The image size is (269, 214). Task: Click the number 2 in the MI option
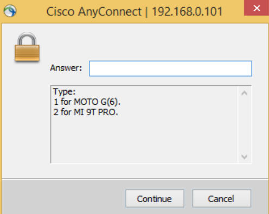pyautogui.click(x=56, y=112)
